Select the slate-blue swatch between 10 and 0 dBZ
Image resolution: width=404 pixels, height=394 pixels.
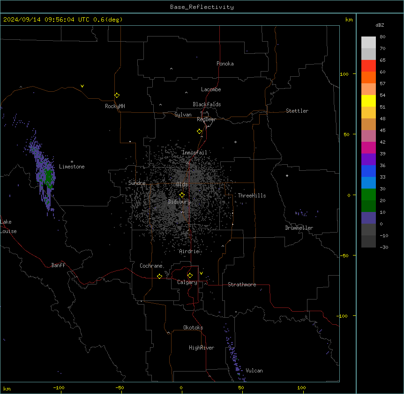(x=368, y=218)
